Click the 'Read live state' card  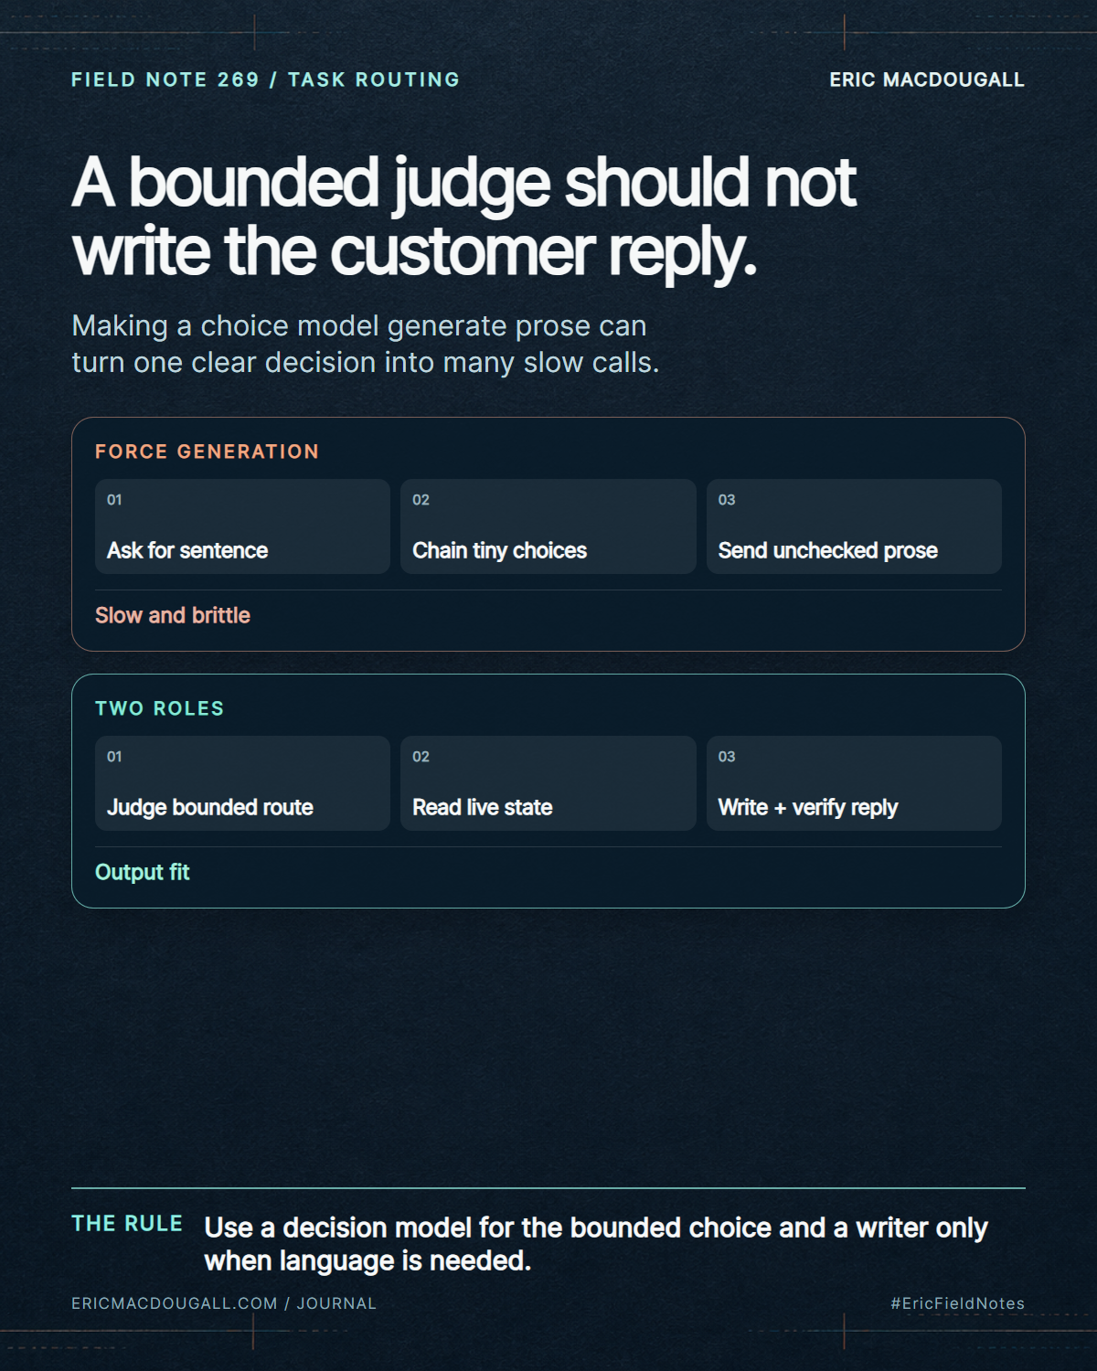point(548,783)
